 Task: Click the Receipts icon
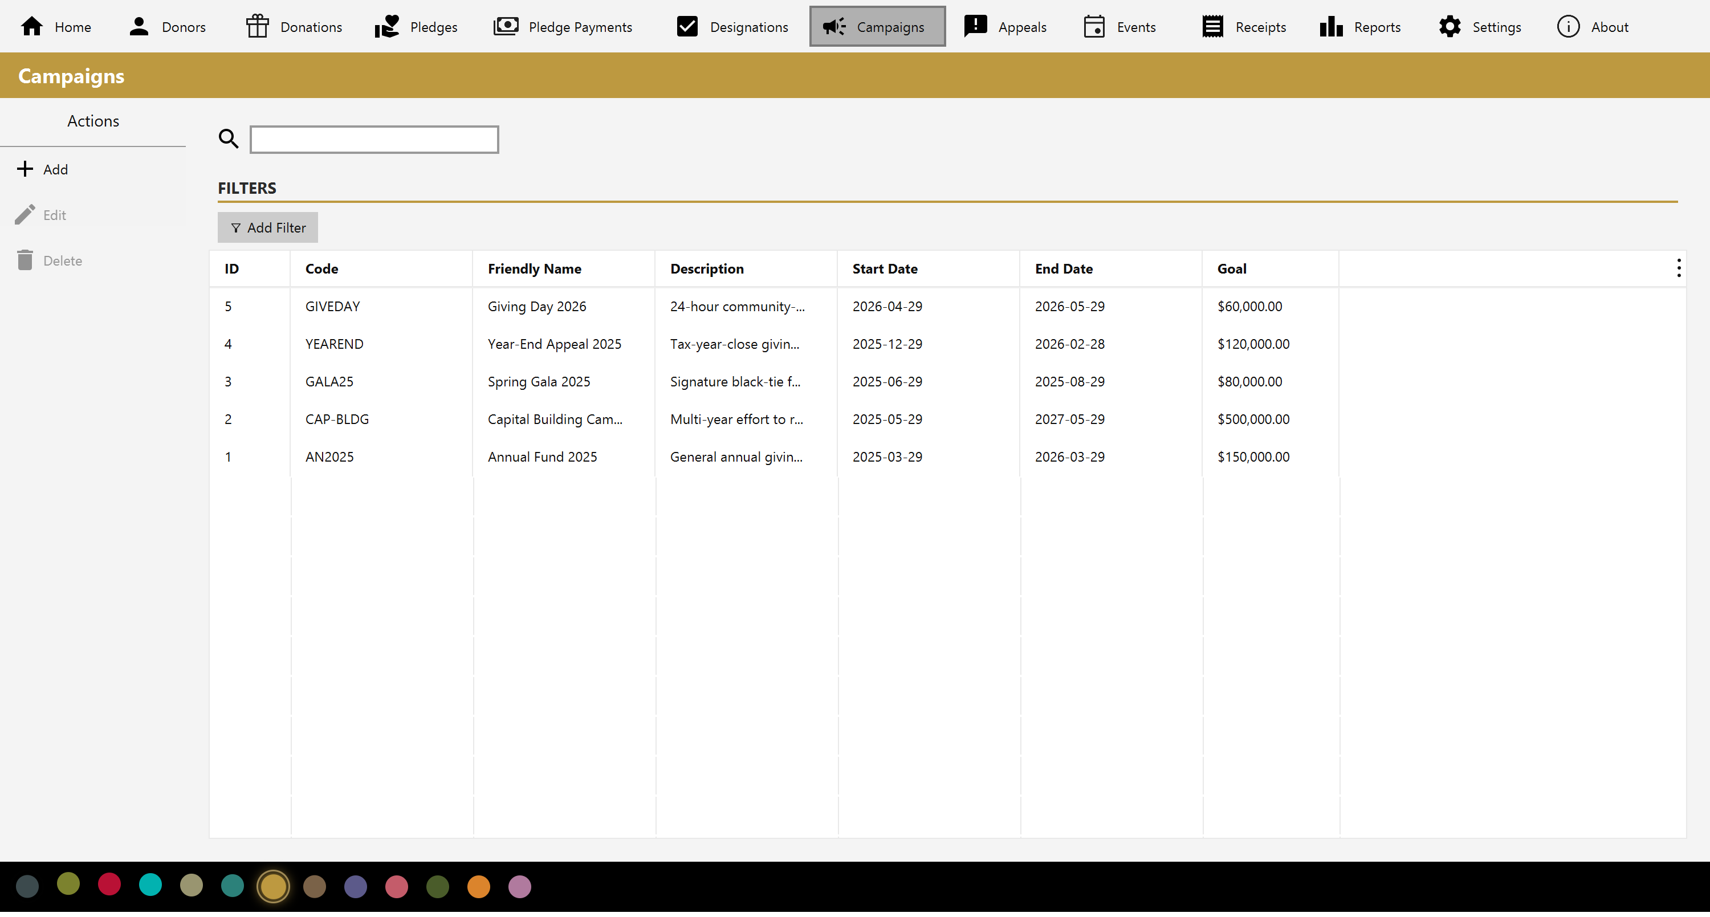[x=1213, y=27]
